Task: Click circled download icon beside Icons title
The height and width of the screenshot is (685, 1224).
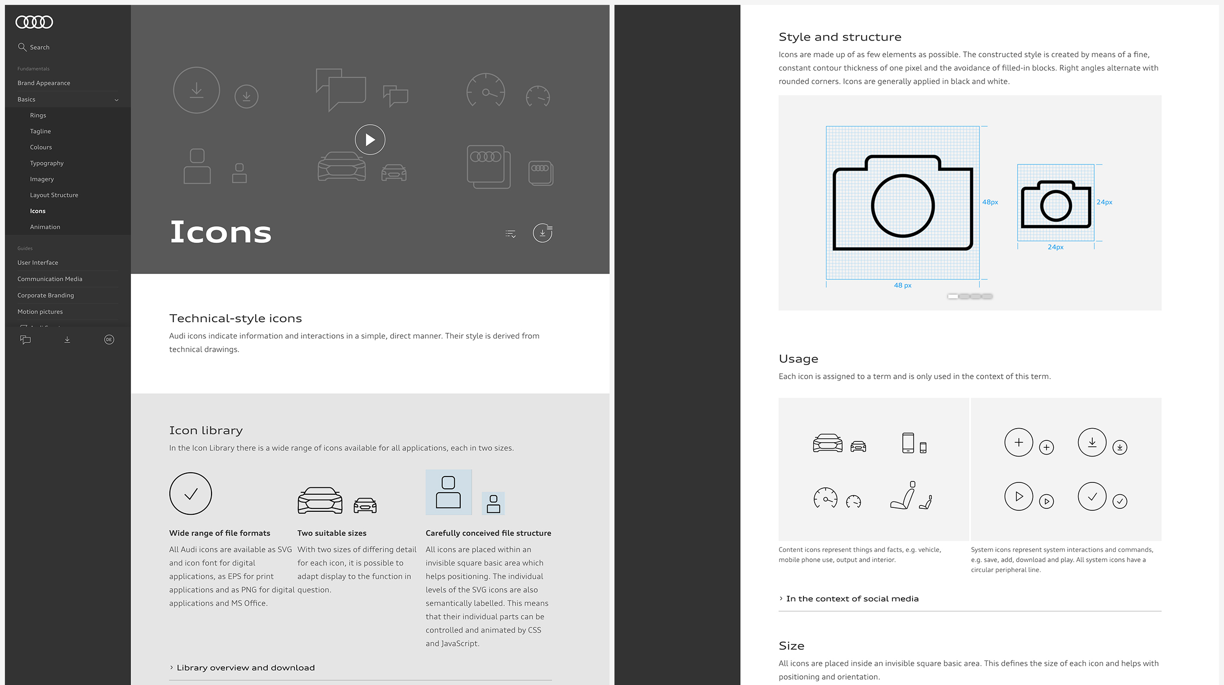Action: click(542, 233)
